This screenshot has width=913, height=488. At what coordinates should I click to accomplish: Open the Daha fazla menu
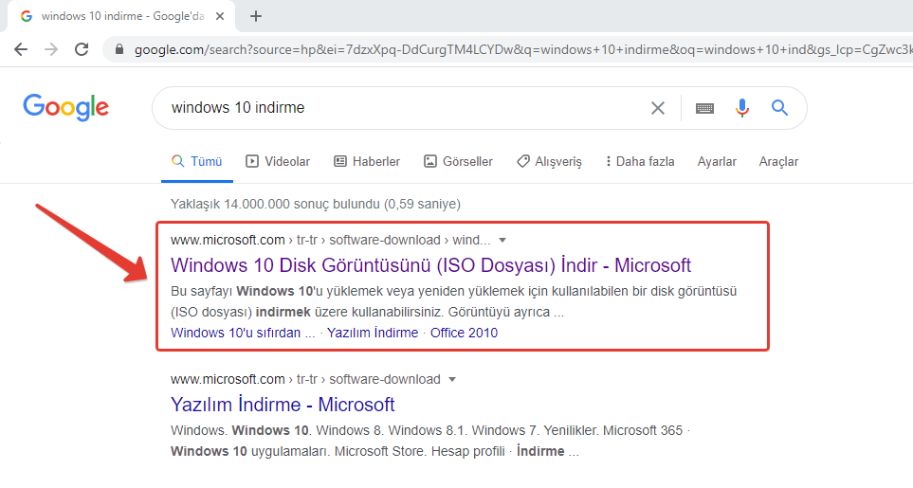tap(640, 162)
